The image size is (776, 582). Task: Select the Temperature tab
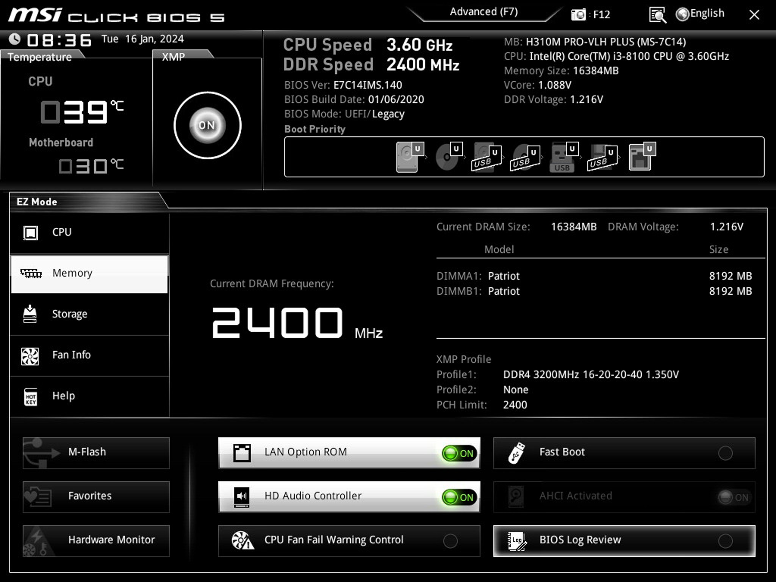tap(39, 57)
